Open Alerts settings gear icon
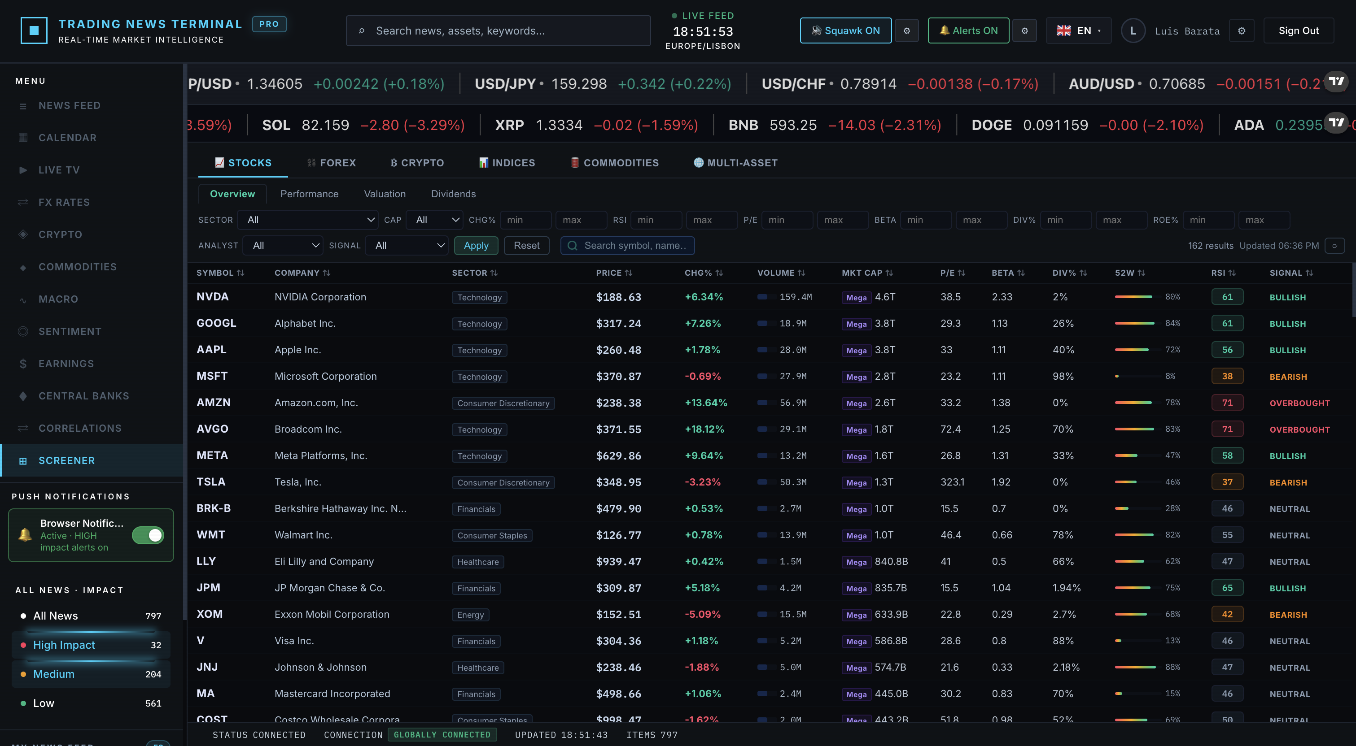 click(x=1024, y=30)
